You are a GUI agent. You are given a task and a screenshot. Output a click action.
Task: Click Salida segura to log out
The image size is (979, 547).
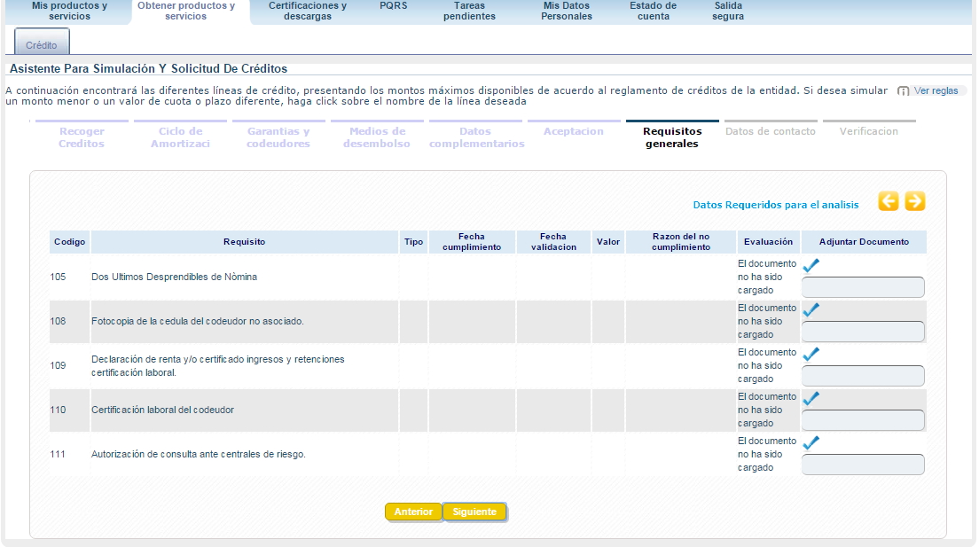point(728,11)
